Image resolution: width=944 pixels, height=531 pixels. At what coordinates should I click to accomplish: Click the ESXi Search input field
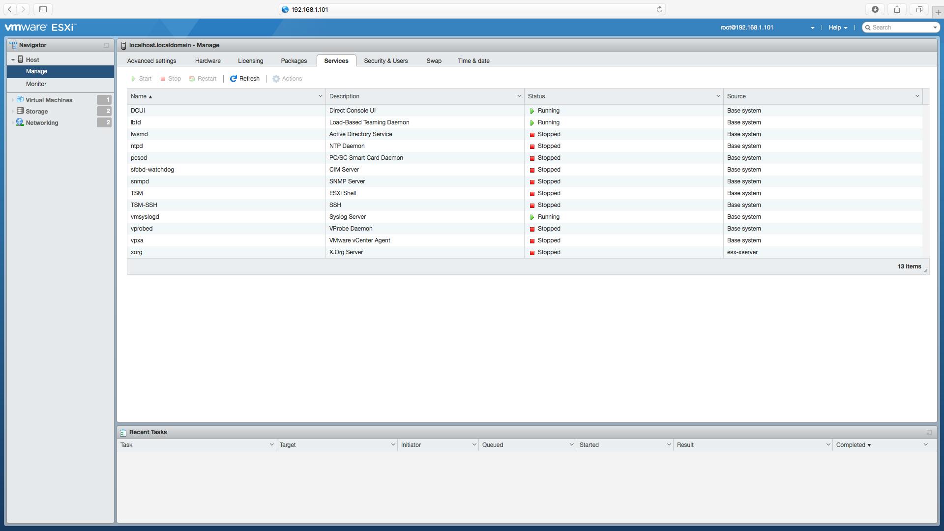pyautogui.click(x=901, y=28)
